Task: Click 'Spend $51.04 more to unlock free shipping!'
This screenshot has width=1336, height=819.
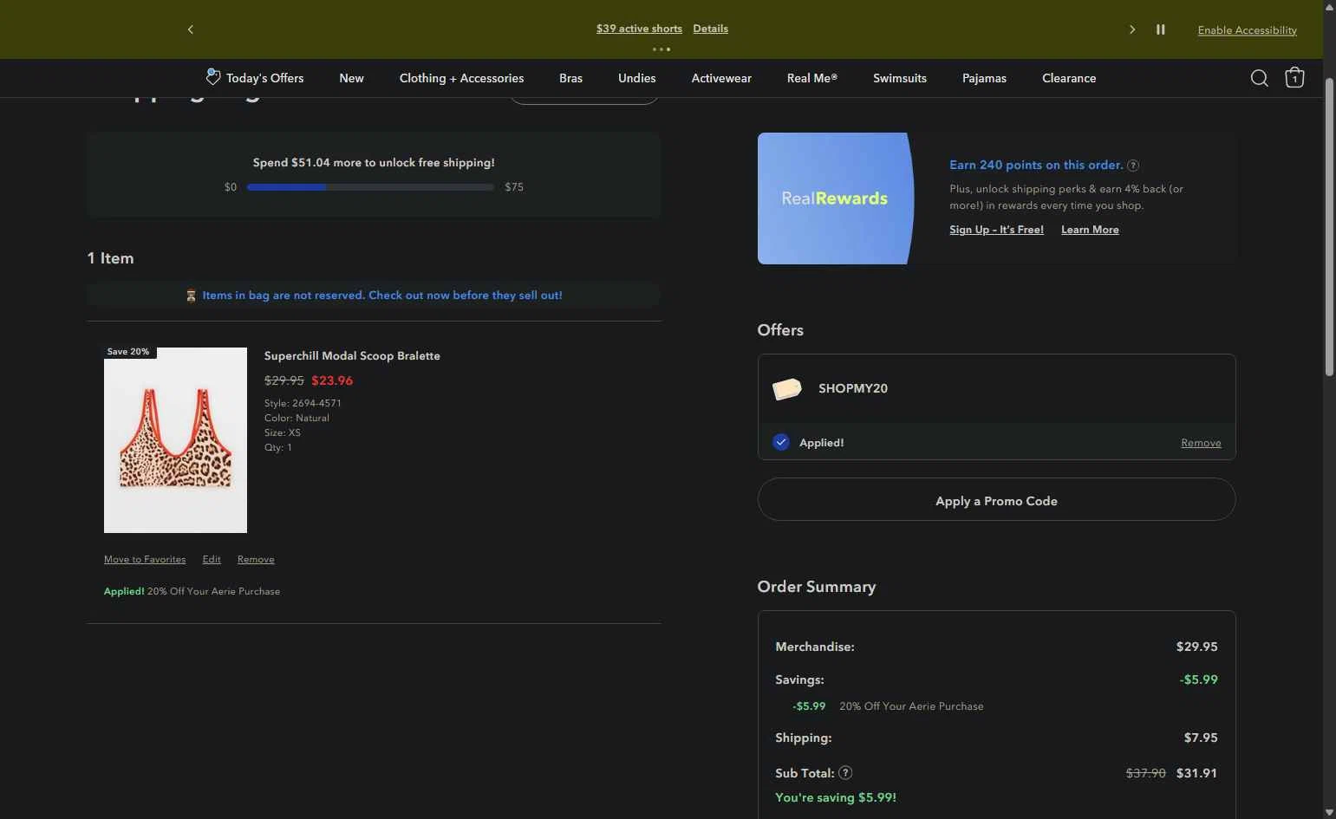Action: [374, 163]
